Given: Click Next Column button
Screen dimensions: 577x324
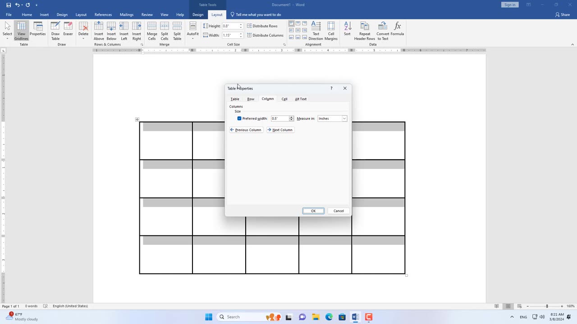Looking at the screenshot, I should (280, 130).
